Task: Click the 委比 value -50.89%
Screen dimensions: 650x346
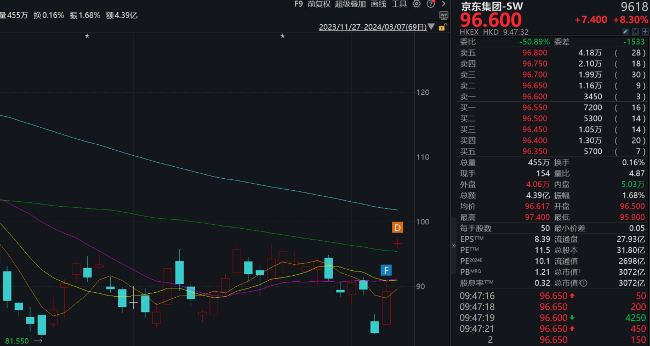Action: (x=534, y=42)
